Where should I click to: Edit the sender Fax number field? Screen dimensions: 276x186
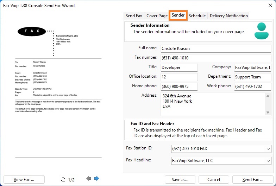click(216, 58)
